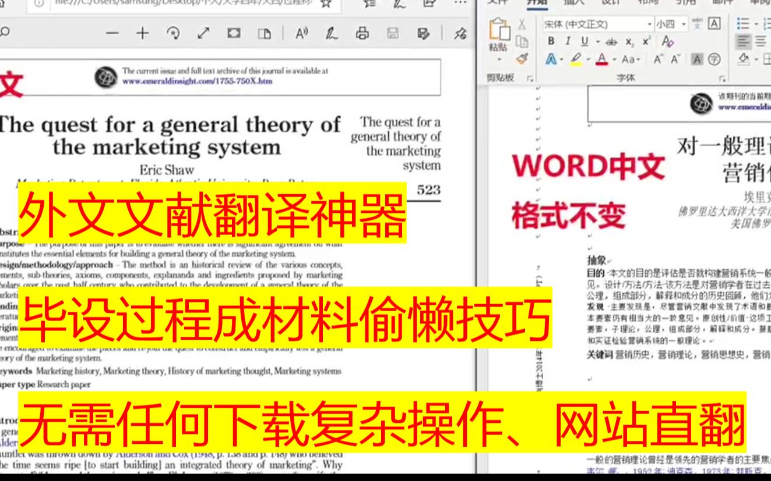Click the browser Add notes pen icon
This screenshot has width=771, height=481.
coord(399,3)
